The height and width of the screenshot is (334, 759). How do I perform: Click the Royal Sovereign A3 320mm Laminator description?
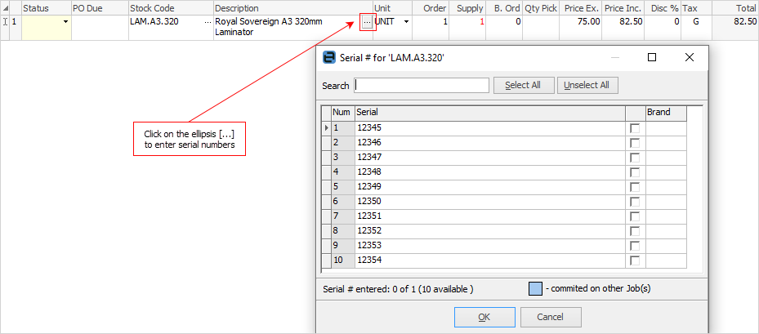coord(269,27)
